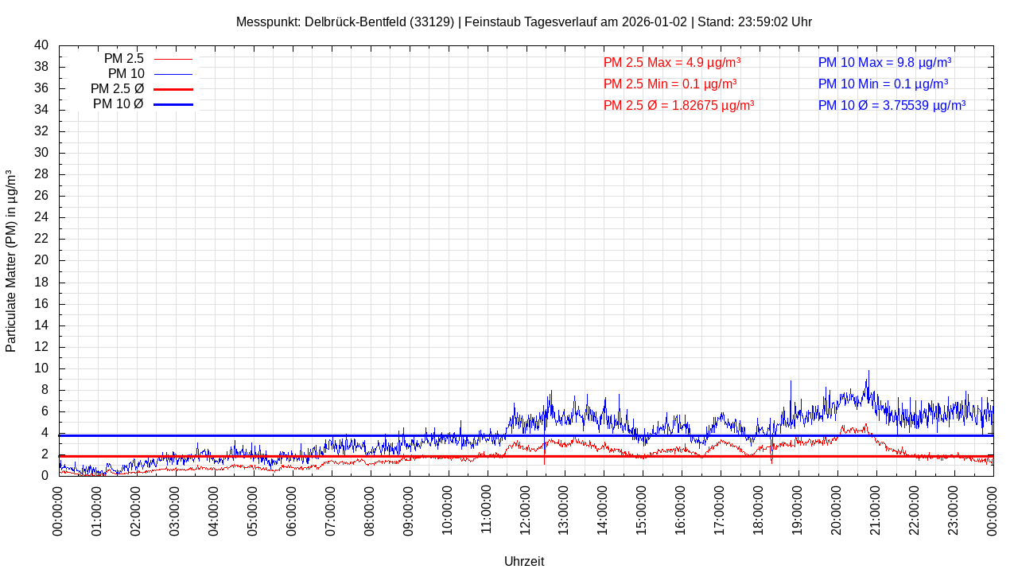
Task: Select the PM 2.5 Ø average value text
Action: (678, 105)
